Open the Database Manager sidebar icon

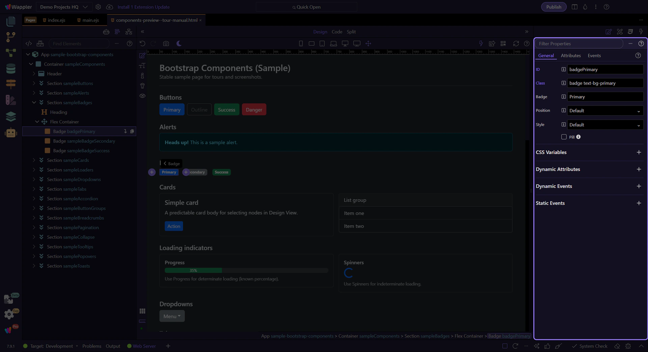[x=11, y=69]
